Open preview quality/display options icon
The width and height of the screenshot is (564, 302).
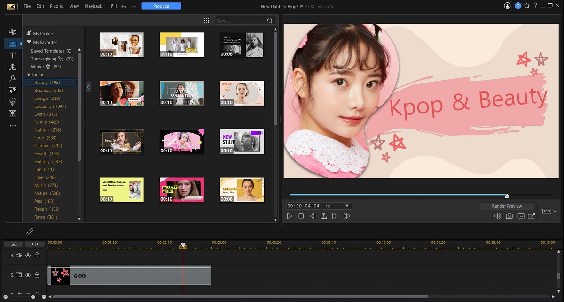pyautogui.click(x=521, y=216)
